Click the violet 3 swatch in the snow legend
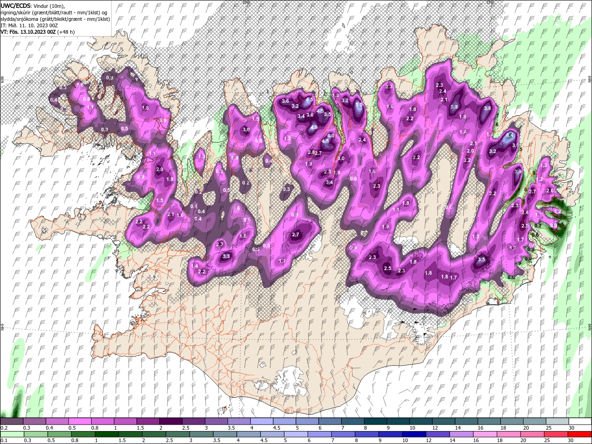Image resolution: width=592 pixels, height=444 pixels. coord(216,421)
